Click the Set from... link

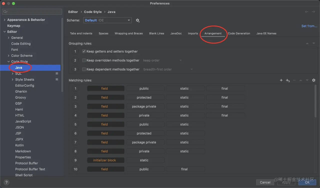pos(309,26)
